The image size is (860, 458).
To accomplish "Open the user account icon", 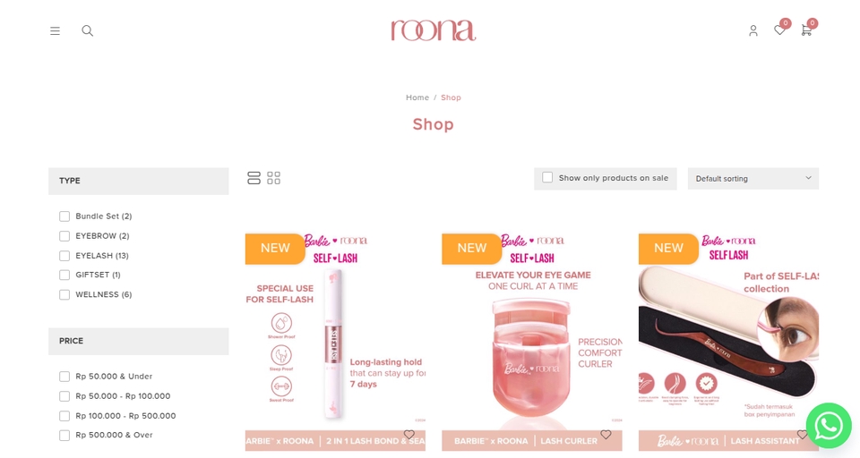I will tap(753, 30).
